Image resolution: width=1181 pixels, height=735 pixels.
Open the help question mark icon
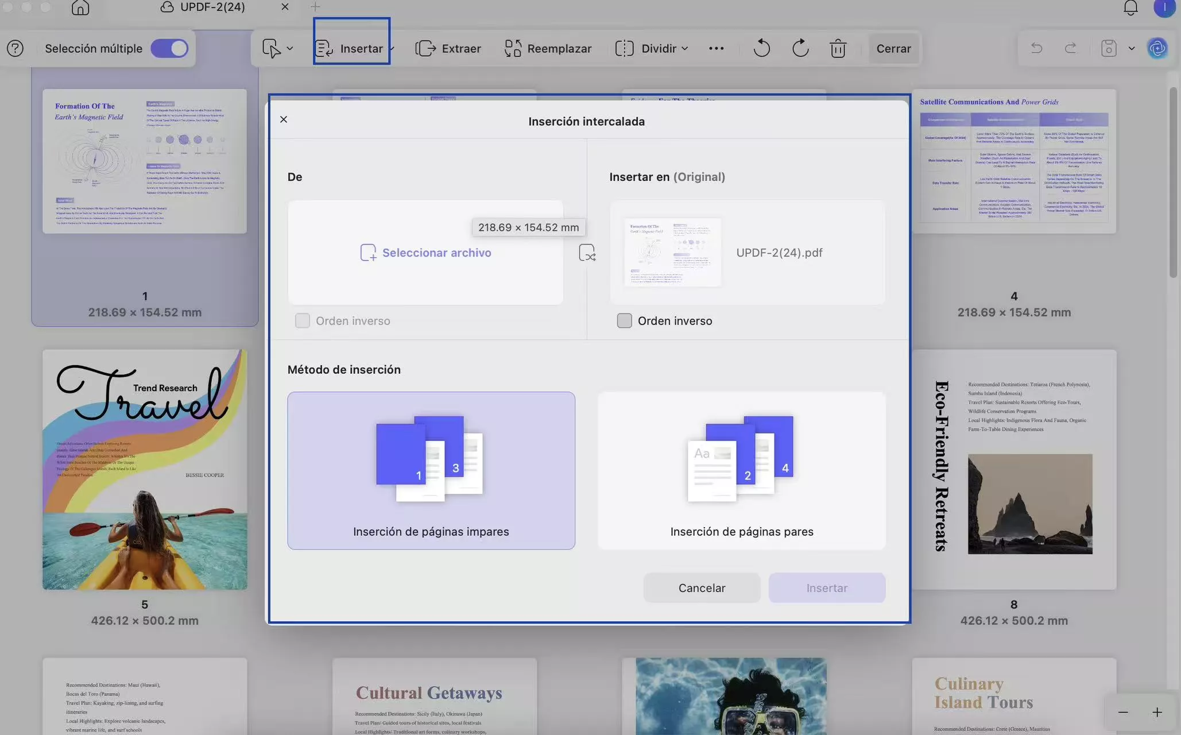click(x=16, y=48)
